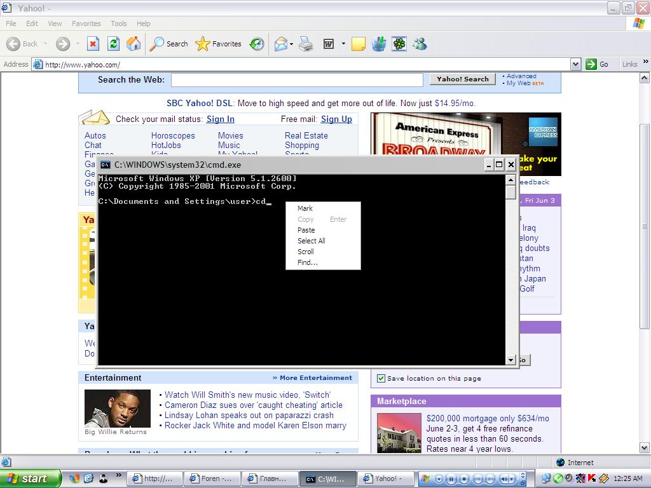Click the Winamp lightning tray icon

pyautogui.click(x=603, y=478)
